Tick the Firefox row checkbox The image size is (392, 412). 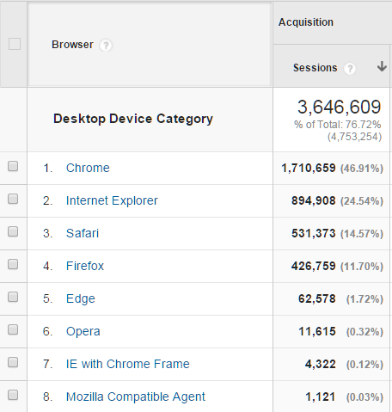click(13, 264)
